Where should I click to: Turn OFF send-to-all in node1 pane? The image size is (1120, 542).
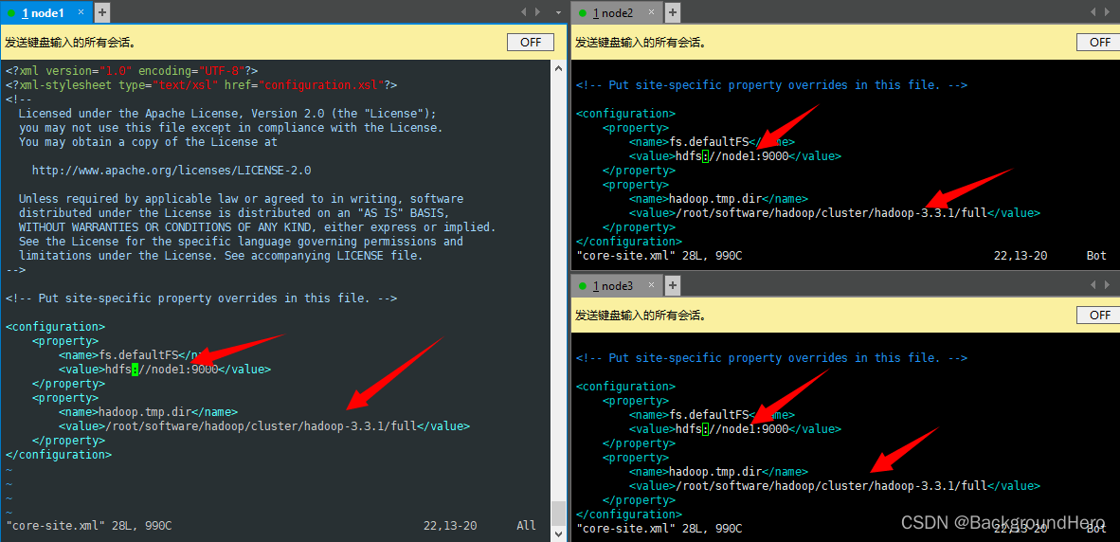pyautogui.click(x=531, y=42)
